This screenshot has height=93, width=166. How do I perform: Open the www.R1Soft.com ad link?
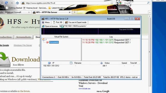pos(84,89)
